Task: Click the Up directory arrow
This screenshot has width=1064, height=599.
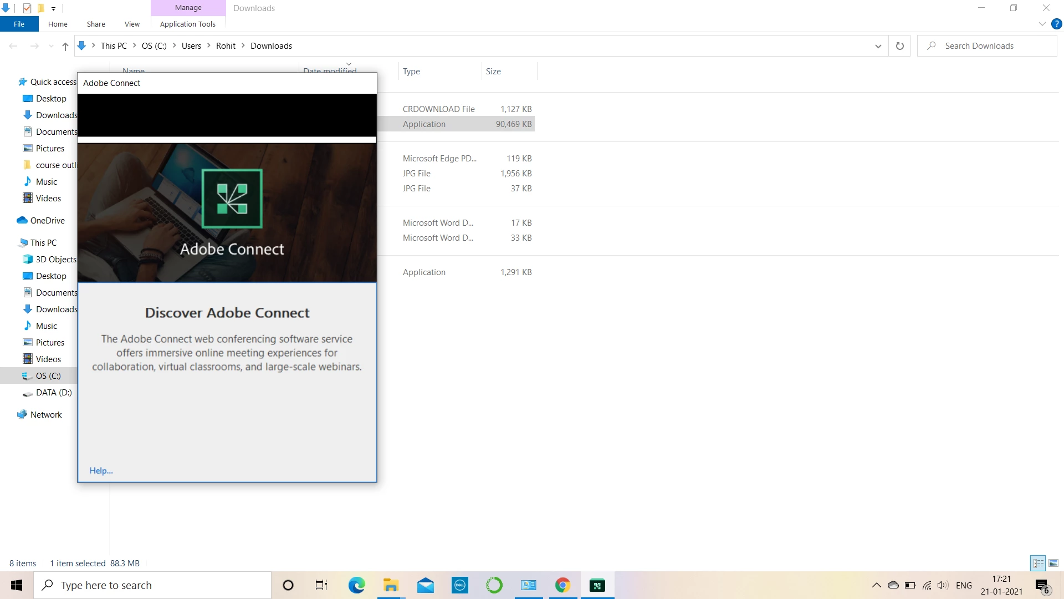Action: (65, 46)
